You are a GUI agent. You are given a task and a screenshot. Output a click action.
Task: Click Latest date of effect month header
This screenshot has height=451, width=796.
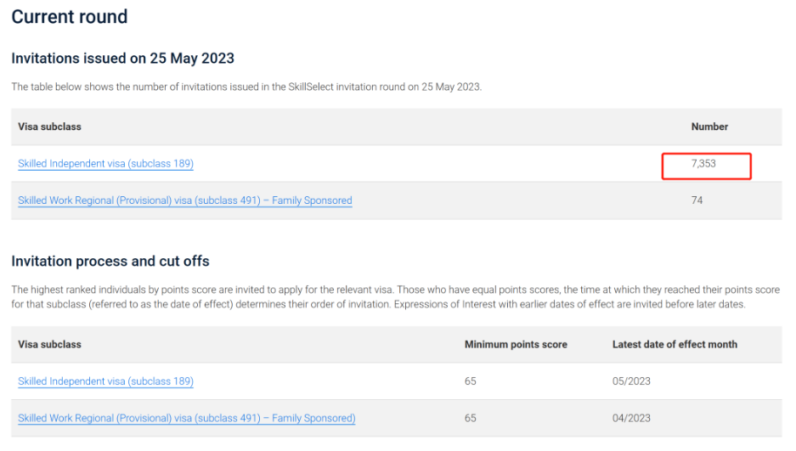tap(675, 345)
